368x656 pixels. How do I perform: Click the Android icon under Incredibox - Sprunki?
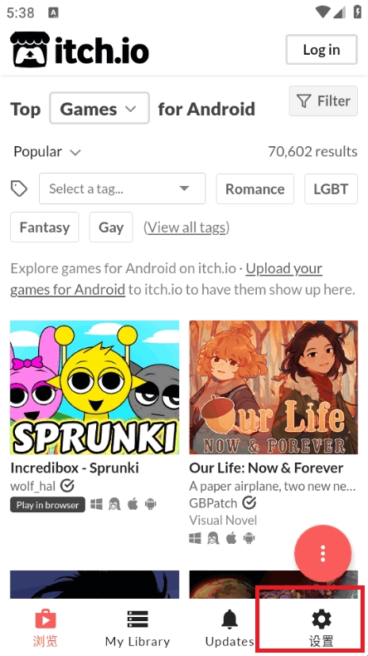click(x=150, y=504)
